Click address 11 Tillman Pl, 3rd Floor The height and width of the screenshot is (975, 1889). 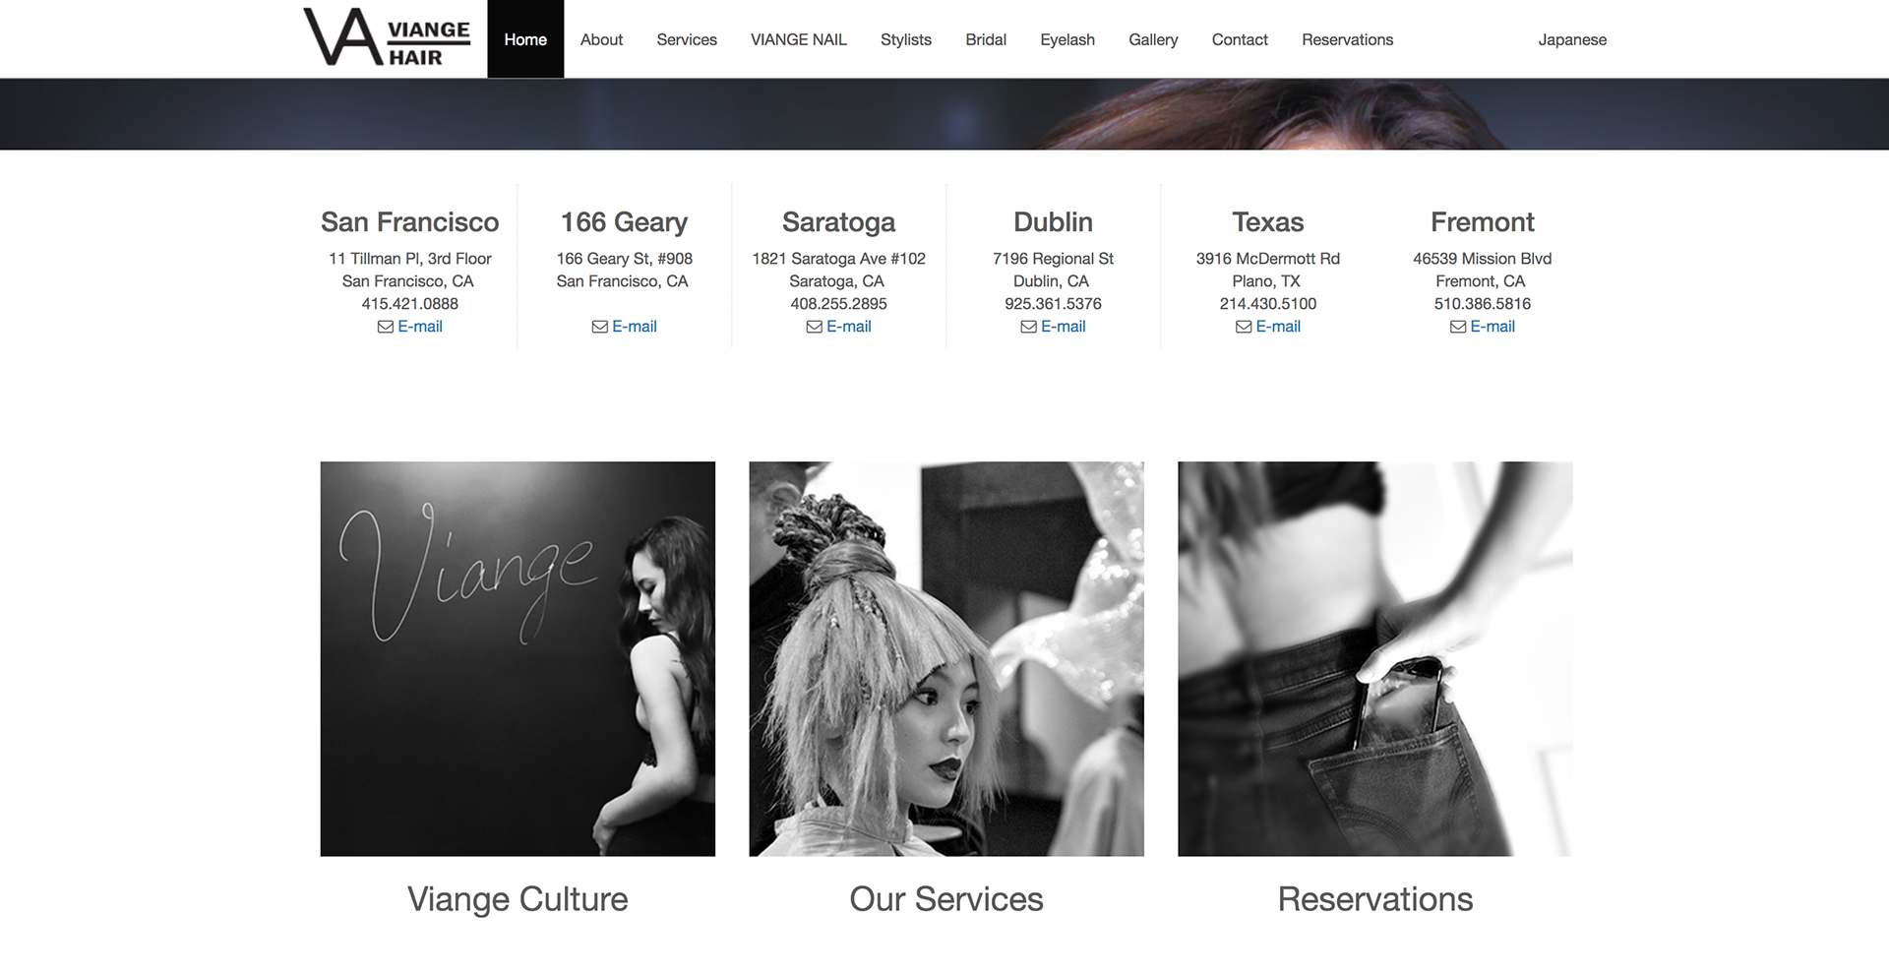point(410,259)
